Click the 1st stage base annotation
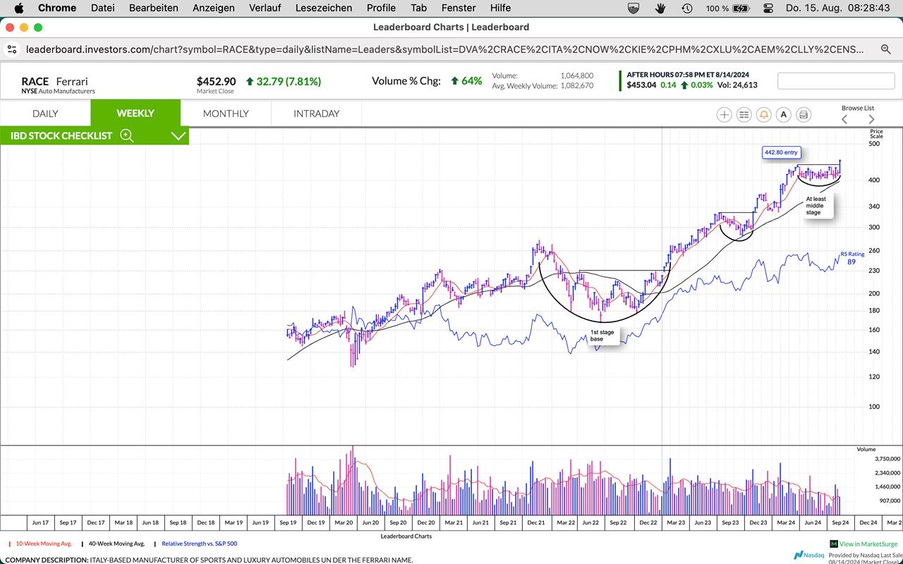Image resolution: width=903 pixels, height=564 pixels. tap(602, 336)
